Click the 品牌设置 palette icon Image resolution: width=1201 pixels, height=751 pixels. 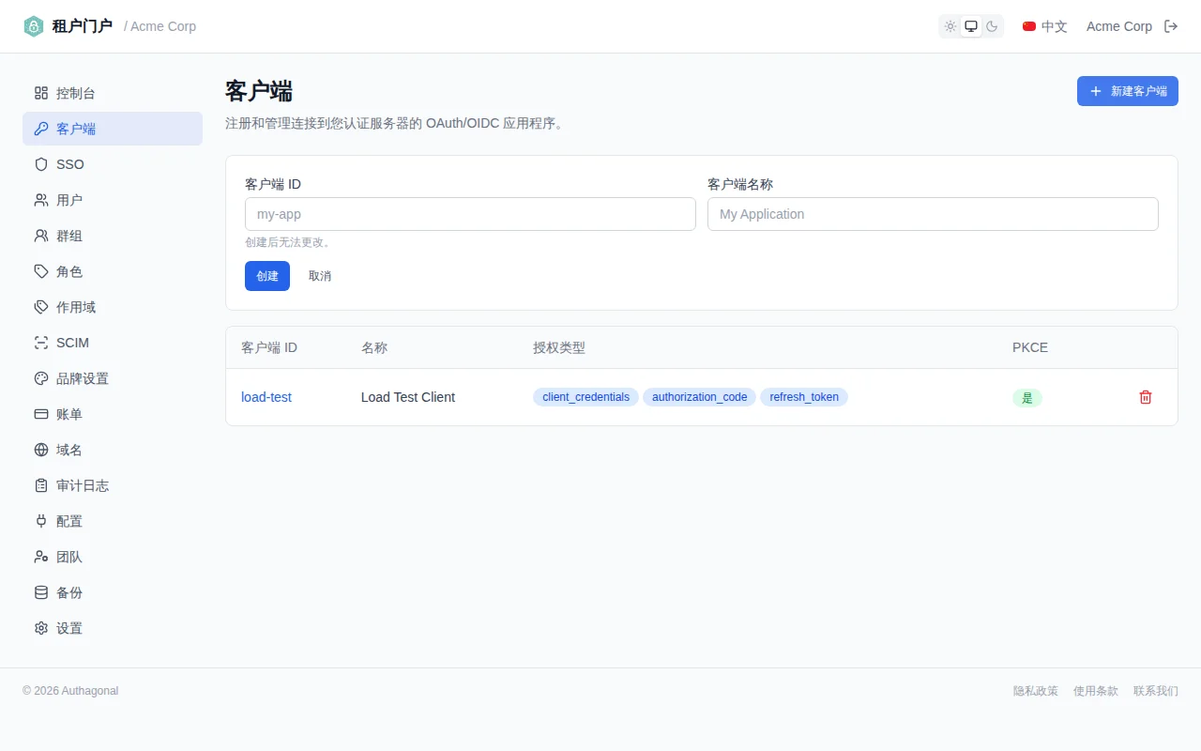pos(41,378)
